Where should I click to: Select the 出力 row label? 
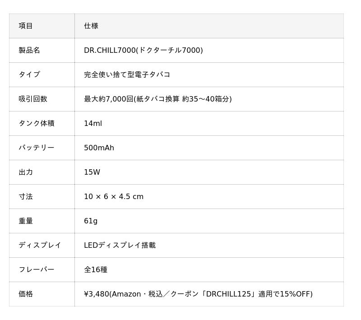26,172
